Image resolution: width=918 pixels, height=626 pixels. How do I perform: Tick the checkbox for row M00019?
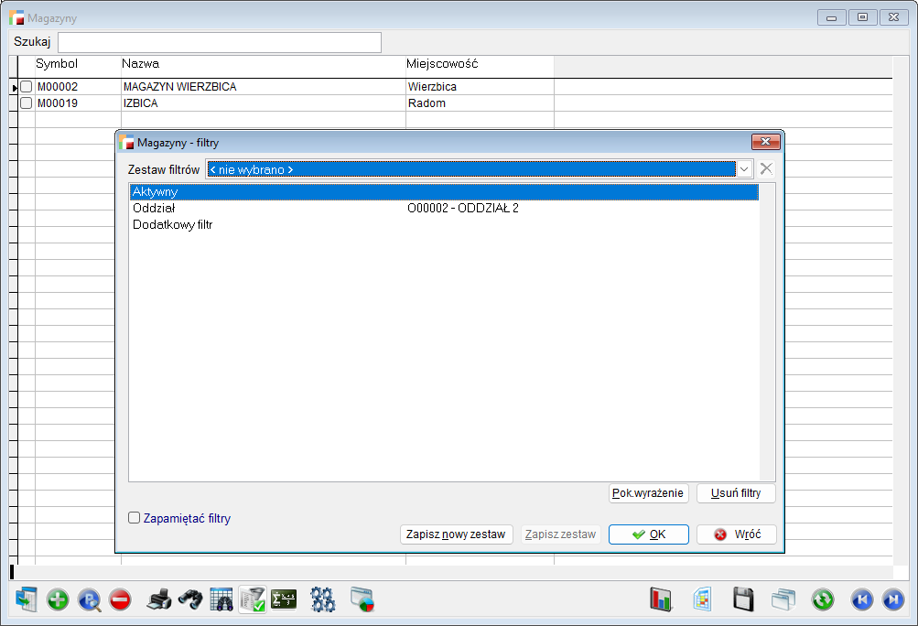[27, 103]
